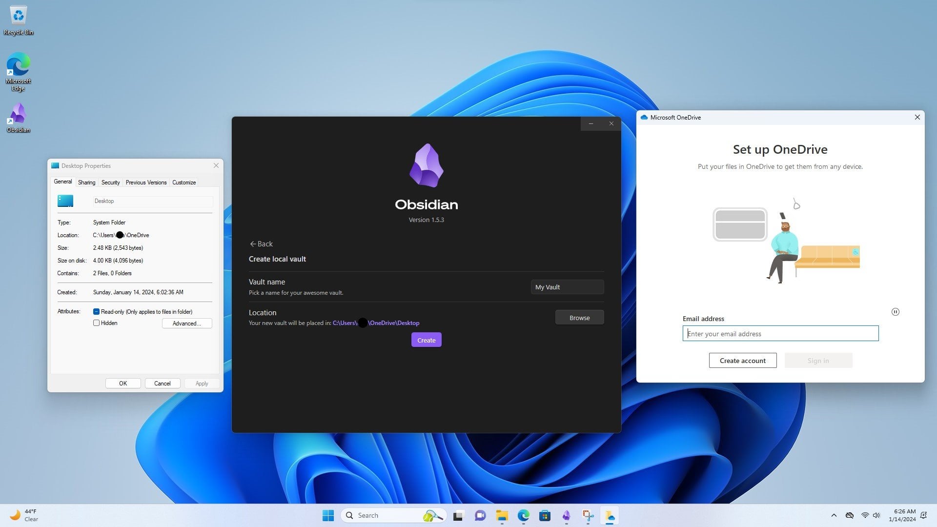Click Advanced button in Desktop Properties

click(186, 323)
